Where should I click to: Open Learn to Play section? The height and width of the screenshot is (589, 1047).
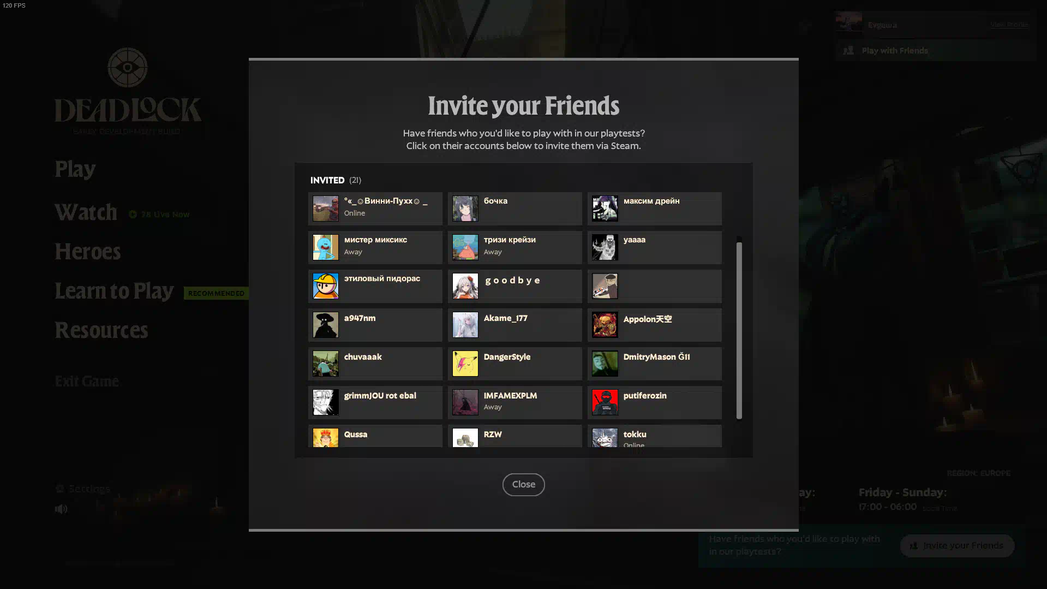[114, 291]
